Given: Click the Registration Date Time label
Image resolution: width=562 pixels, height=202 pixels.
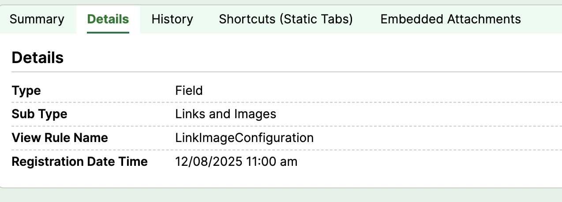Looking at the screenshot, I should pos(79,162).
